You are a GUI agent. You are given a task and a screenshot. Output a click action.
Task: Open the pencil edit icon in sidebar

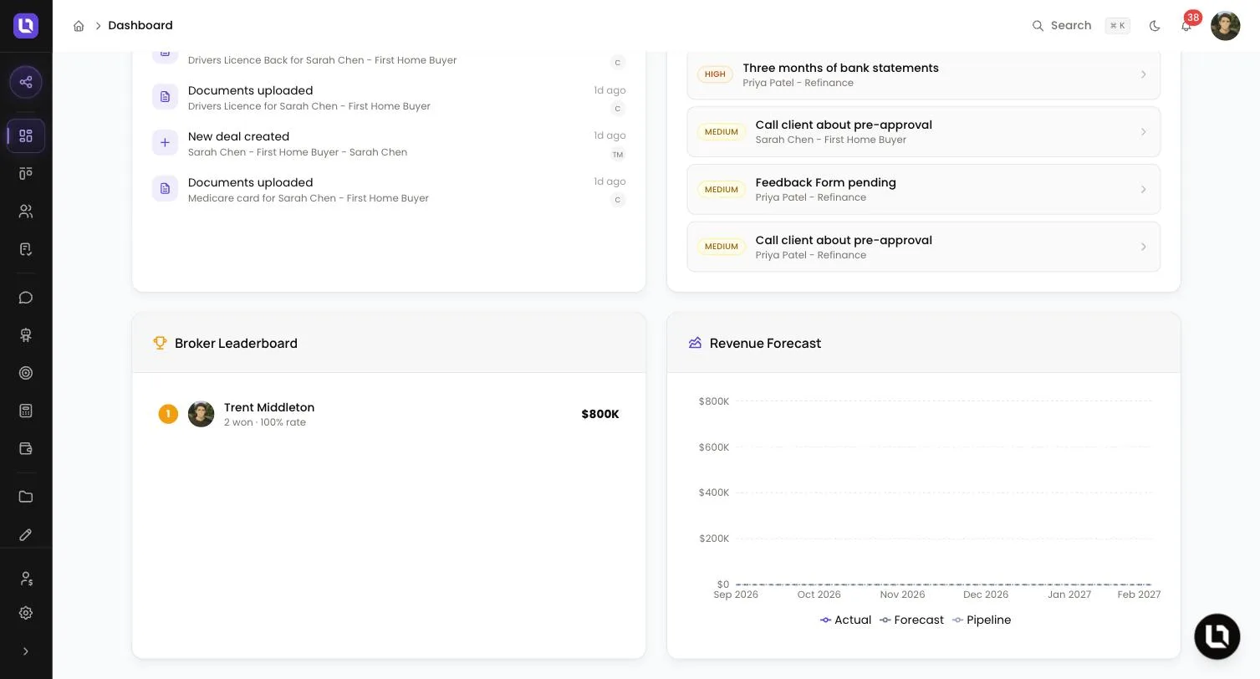point(26,534)
